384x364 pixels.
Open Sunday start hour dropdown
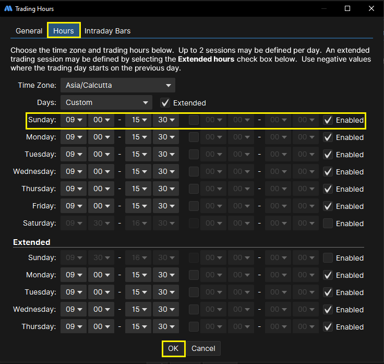click(x=74, y=120)
